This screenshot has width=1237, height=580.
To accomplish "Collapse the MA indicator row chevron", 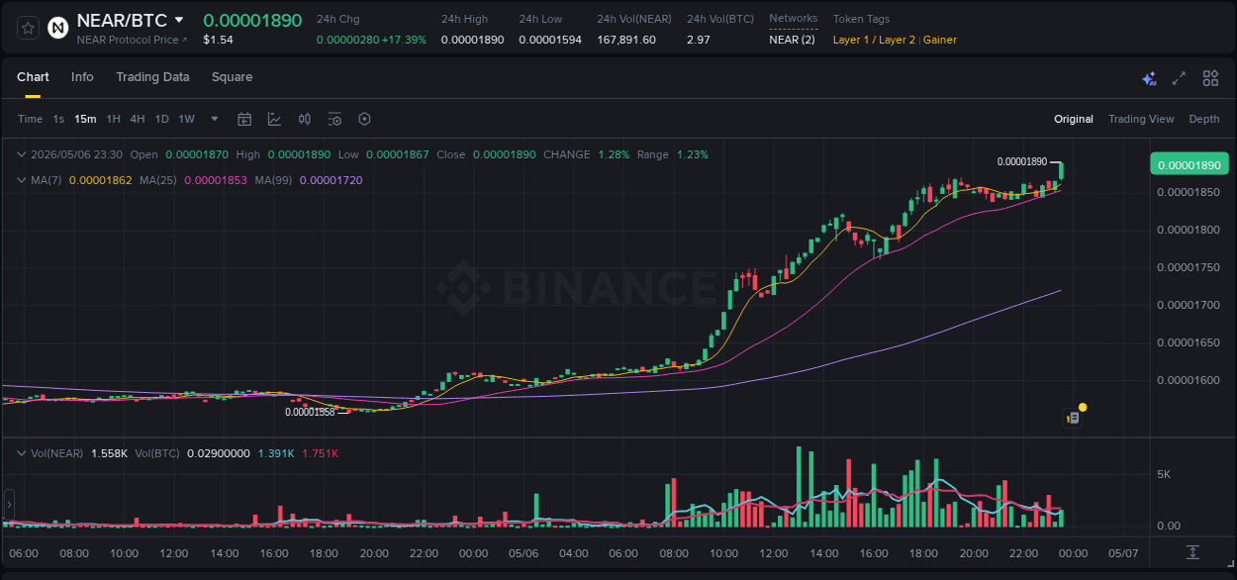I will click(22, 180).
